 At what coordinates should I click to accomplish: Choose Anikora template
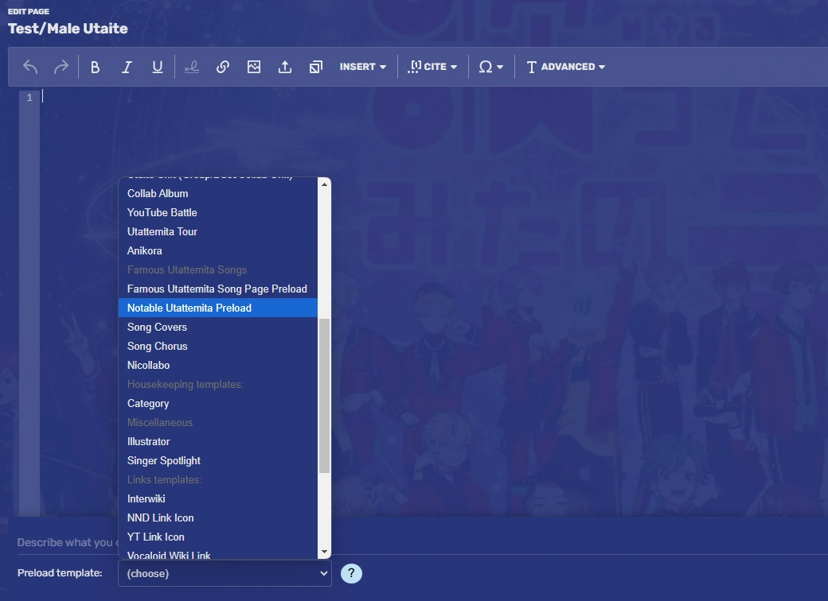(x=218, y=251)
